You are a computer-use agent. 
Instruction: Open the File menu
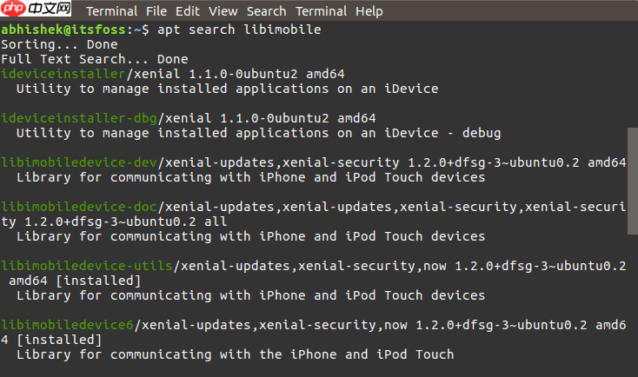click(x=156, y=11)
